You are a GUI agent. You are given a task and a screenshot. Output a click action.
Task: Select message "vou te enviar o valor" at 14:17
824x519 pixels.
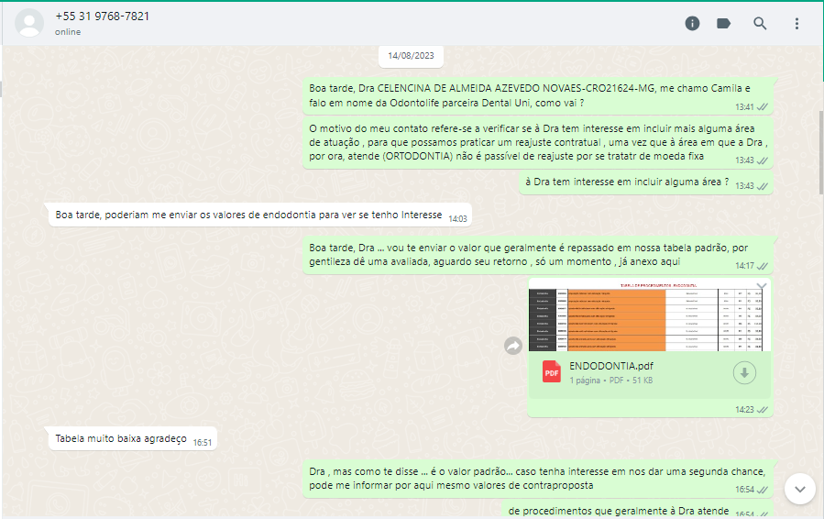[538, 255]
